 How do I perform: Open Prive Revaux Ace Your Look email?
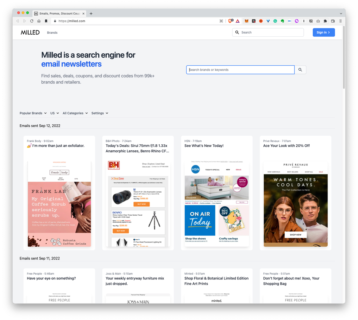[x=286, y=146]
